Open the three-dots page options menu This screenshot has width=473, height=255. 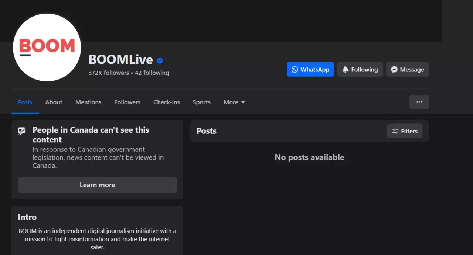click(x=419, y=102)
